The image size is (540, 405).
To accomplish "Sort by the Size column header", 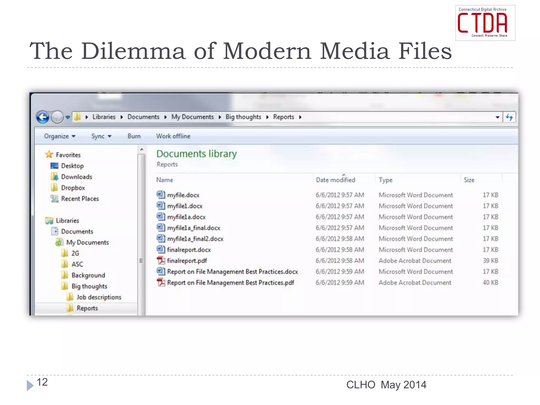I will tap(469, 180).
